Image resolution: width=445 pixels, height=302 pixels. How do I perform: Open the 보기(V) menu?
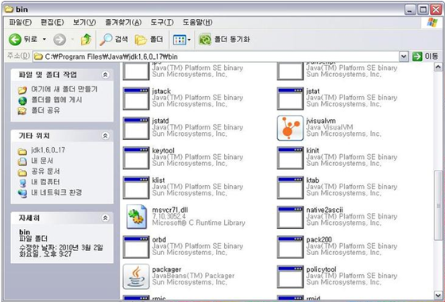click(84, 22)
